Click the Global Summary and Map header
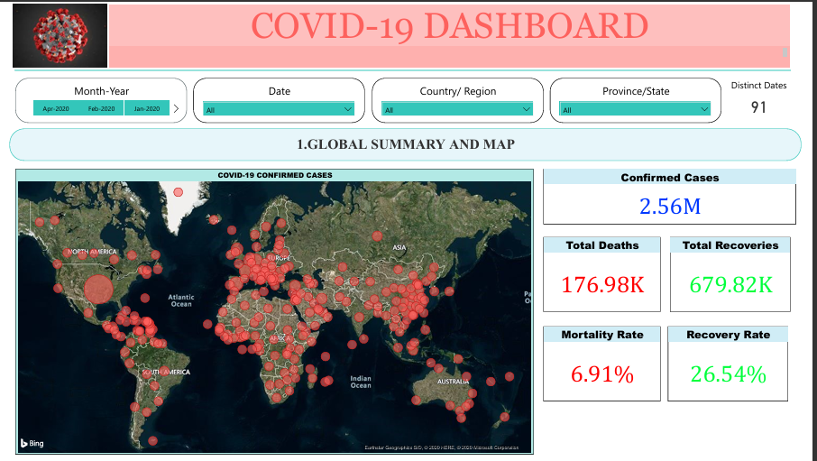 (405, 144)
